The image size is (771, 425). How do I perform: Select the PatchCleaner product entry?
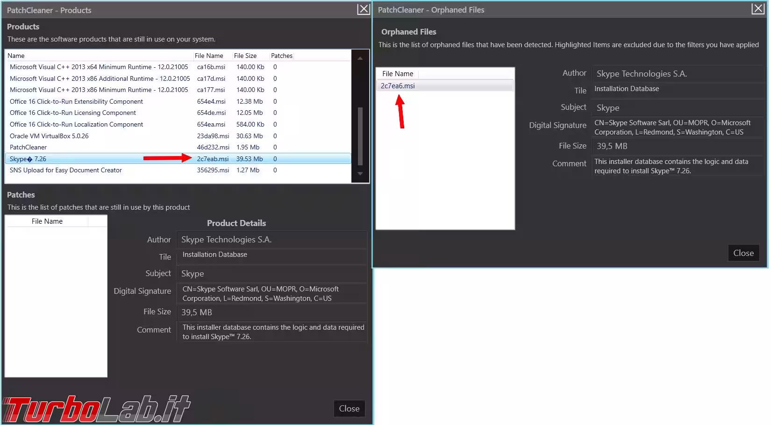[x=29, y=147]
